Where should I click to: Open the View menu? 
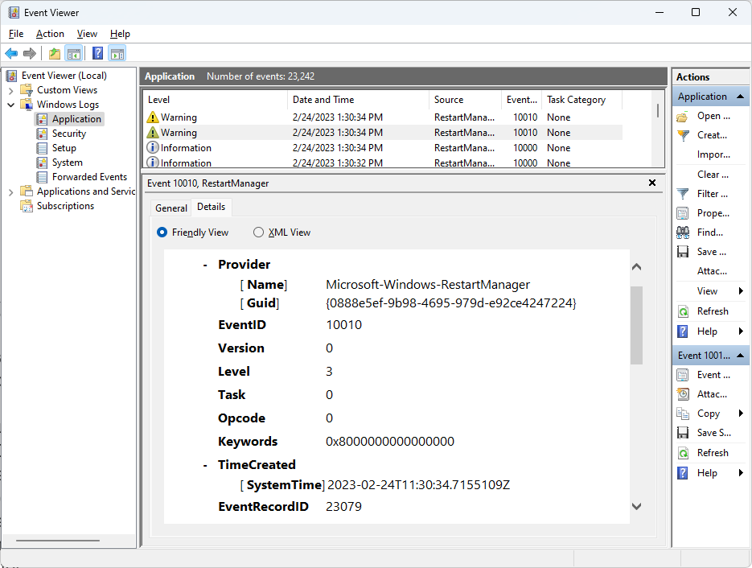pos(87,34)
